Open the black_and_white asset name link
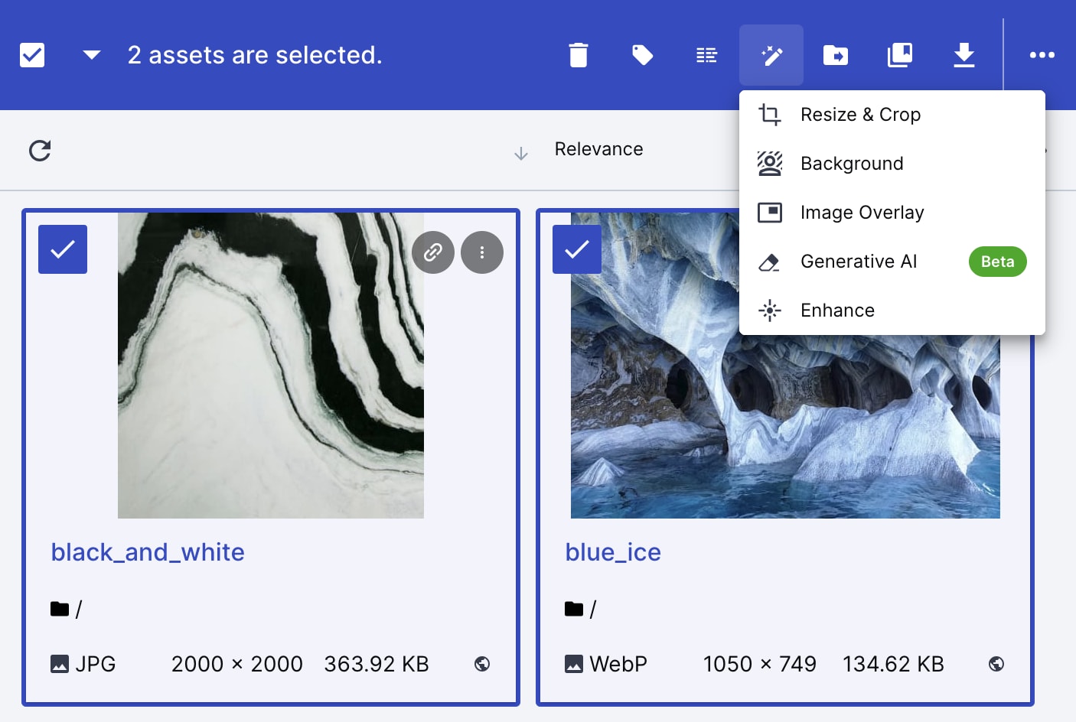The image size is (1076, 722). pyautogui.click(x=148, y=552)
